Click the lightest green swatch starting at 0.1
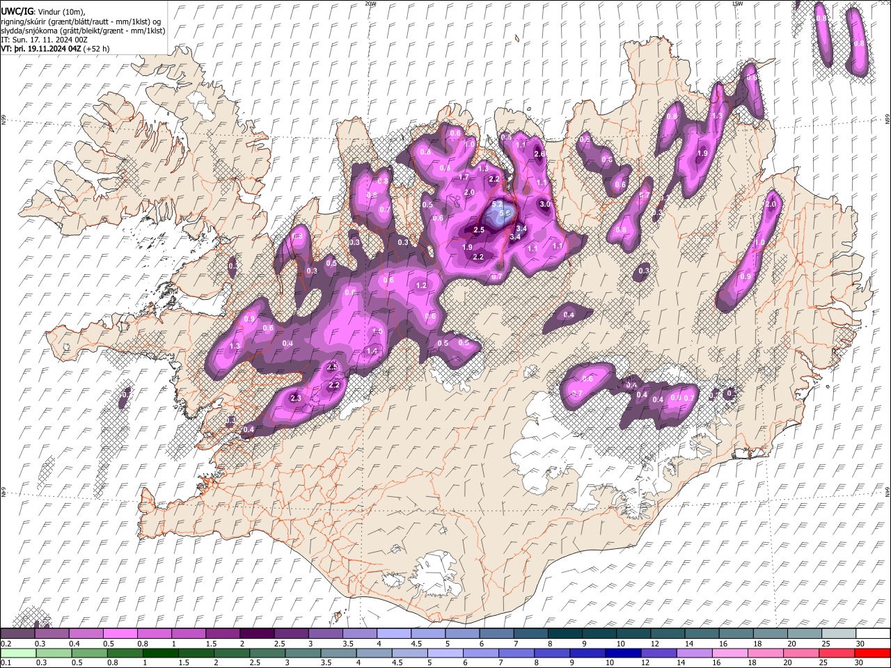The height and width of the screenshot is (668, 891). tap(17, 653)
